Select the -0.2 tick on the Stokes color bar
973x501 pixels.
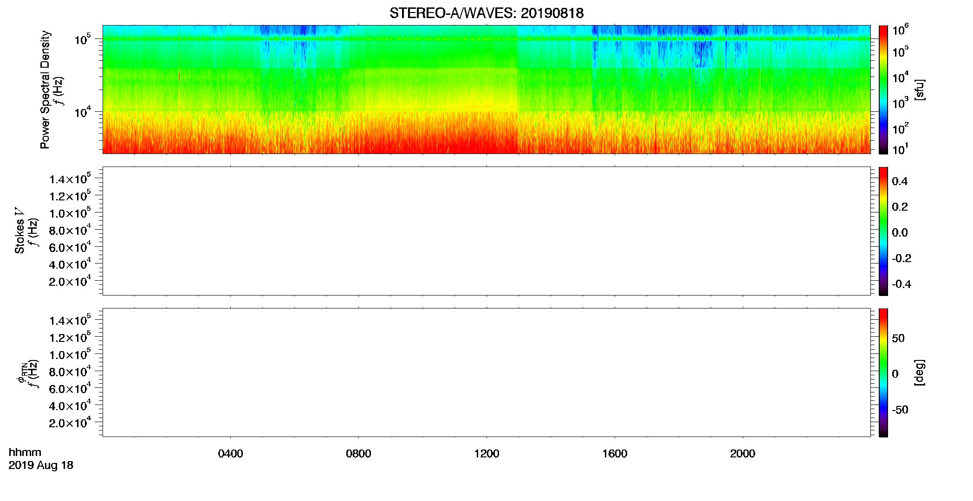[902, 258]
